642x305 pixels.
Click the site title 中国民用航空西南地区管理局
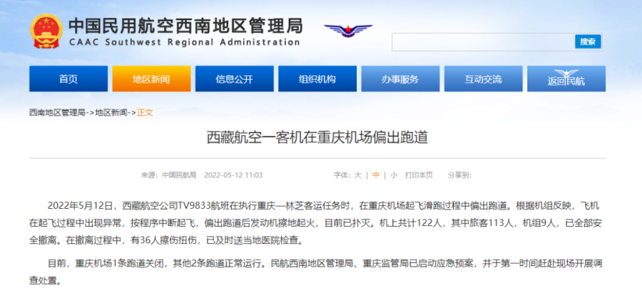click(x=185, y=25)
